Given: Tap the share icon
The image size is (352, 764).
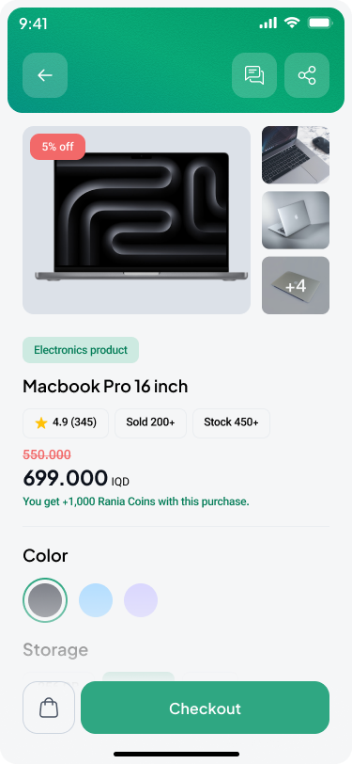Looking at the screenshot, I should point(307,75).
